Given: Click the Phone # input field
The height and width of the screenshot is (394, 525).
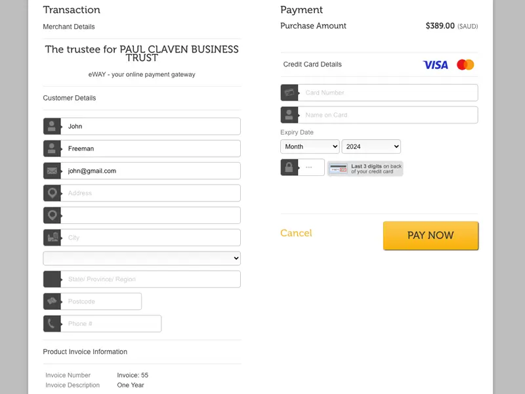Looking at the screenshot, I should (x=111, y=324).
